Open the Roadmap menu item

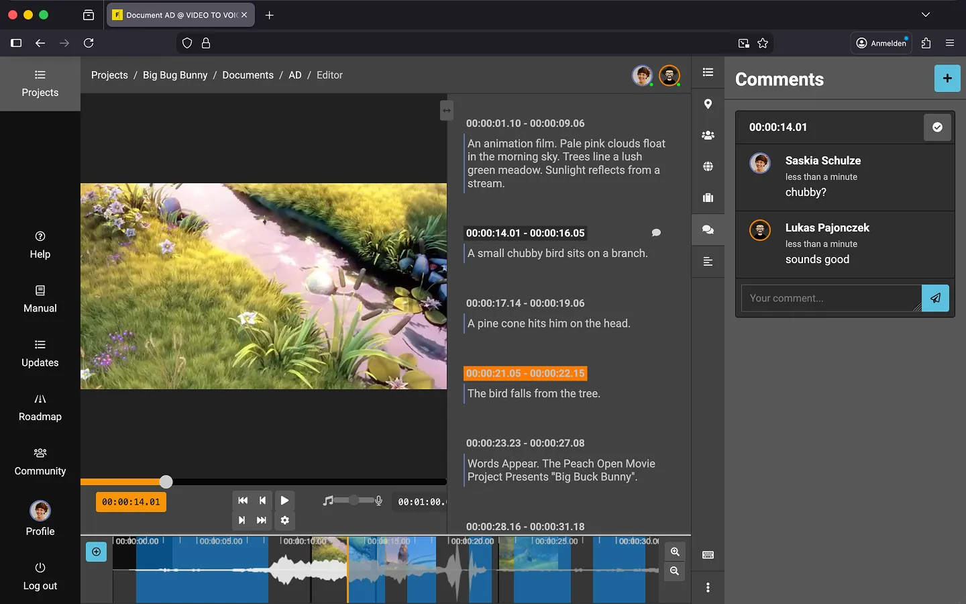click(x=40, y=407)
